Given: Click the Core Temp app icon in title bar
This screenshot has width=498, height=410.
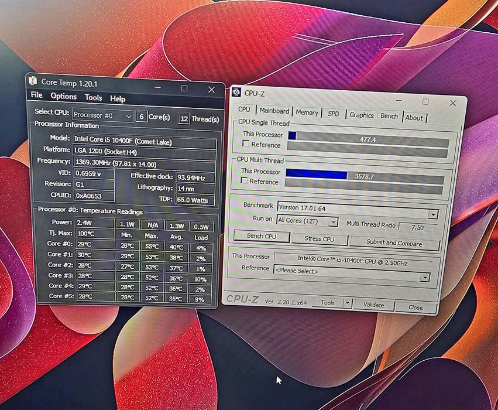Looking at the screenshot, I should click(x=33, y=81).
